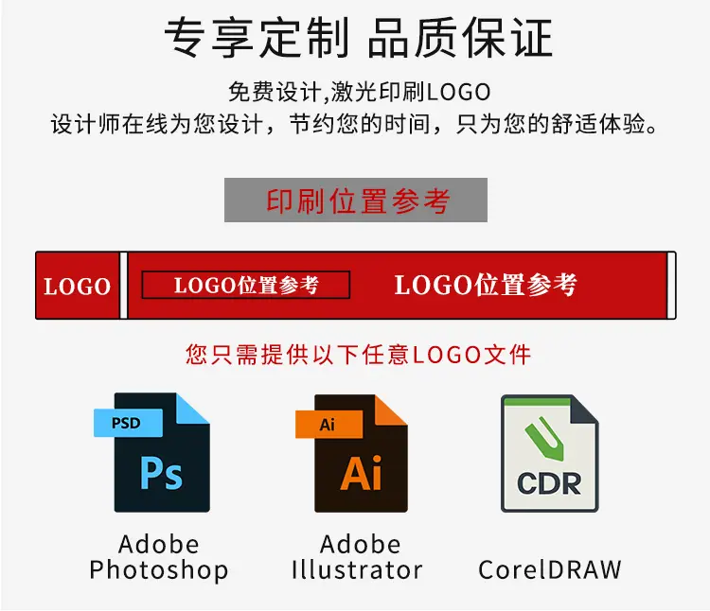
Task: Click the 免费设计,激光印刷LOGO subtitle
Action: click(x=359, y=92)
